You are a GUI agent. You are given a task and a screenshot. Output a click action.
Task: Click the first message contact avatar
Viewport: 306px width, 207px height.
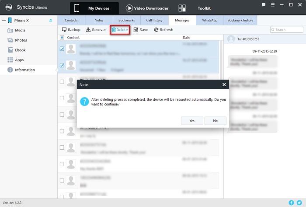[71, 49]
